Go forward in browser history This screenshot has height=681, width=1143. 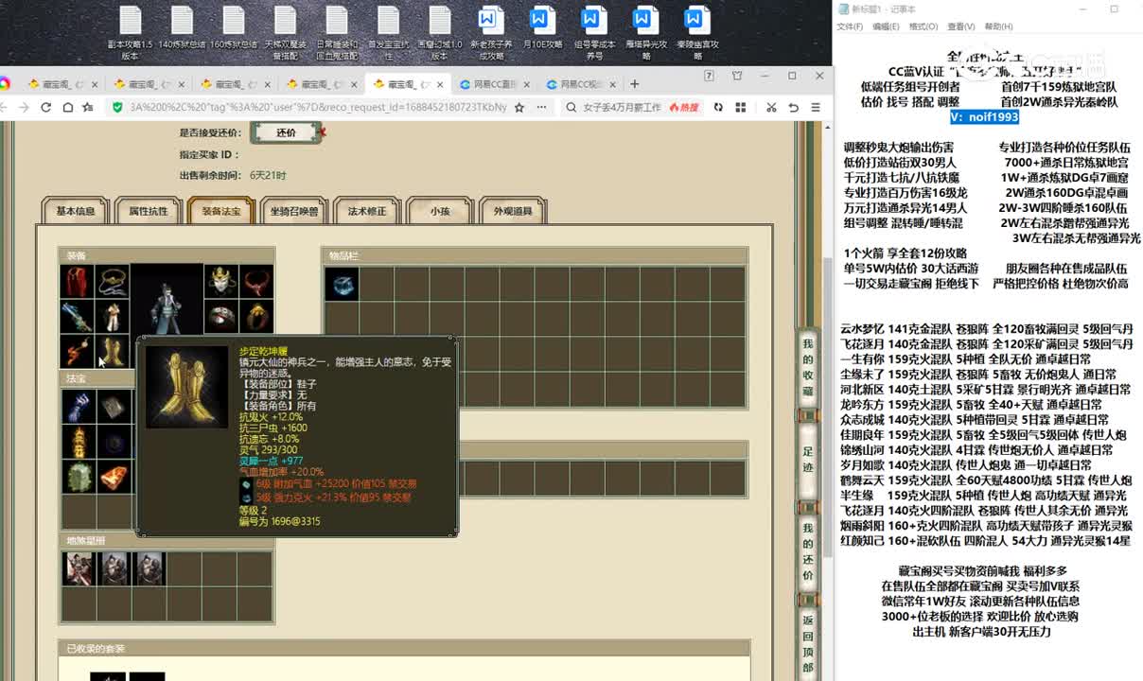(24, 108)
